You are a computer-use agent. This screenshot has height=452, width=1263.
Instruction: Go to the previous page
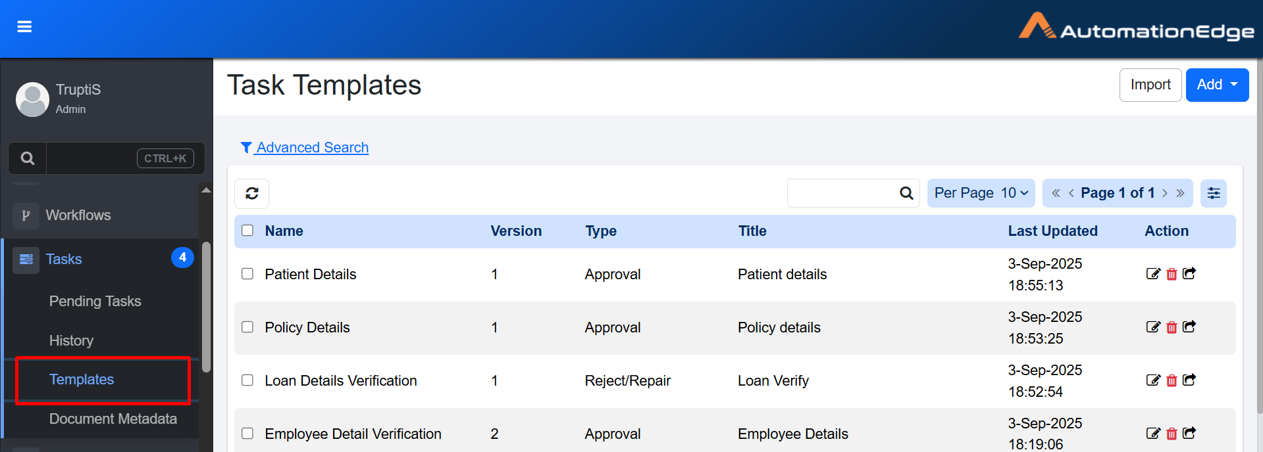1071,193
